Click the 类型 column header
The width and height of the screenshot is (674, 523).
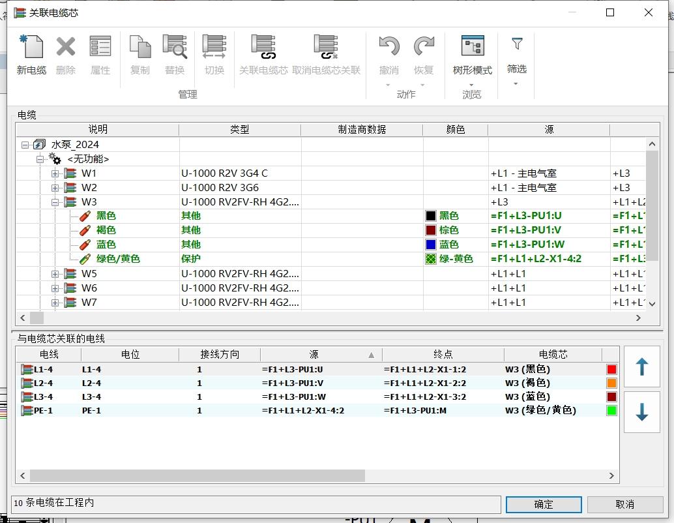click(239, 130)
